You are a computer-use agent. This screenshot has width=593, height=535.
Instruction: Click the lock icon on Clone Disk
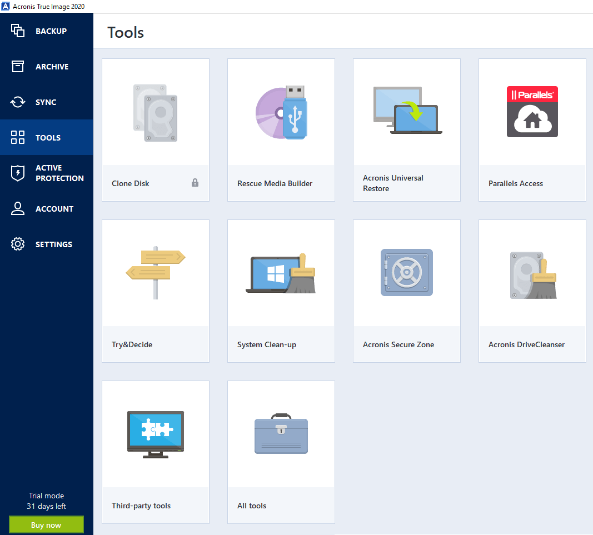pos(195,183)
